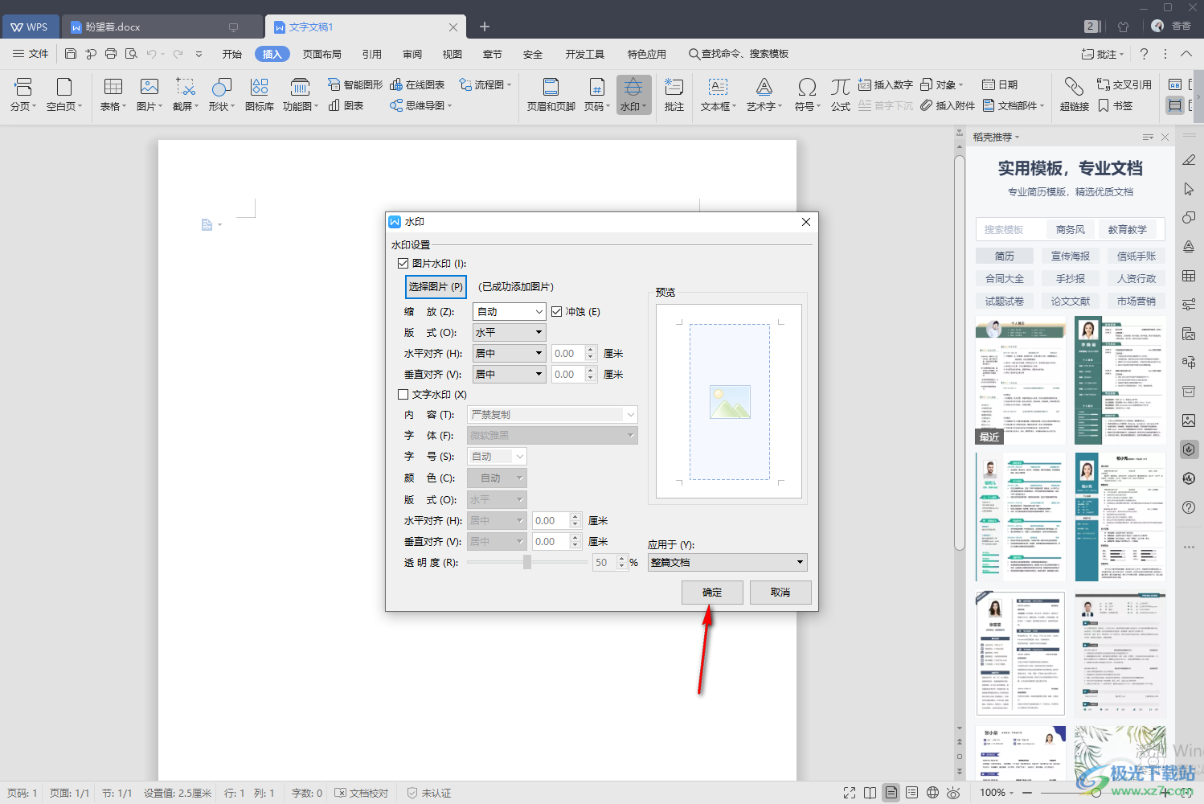Image resolution: width=1204 pixels, height=804 pixels.
Task: Insert a Hyperlink (超链接)
Action: coord(1074,94)
